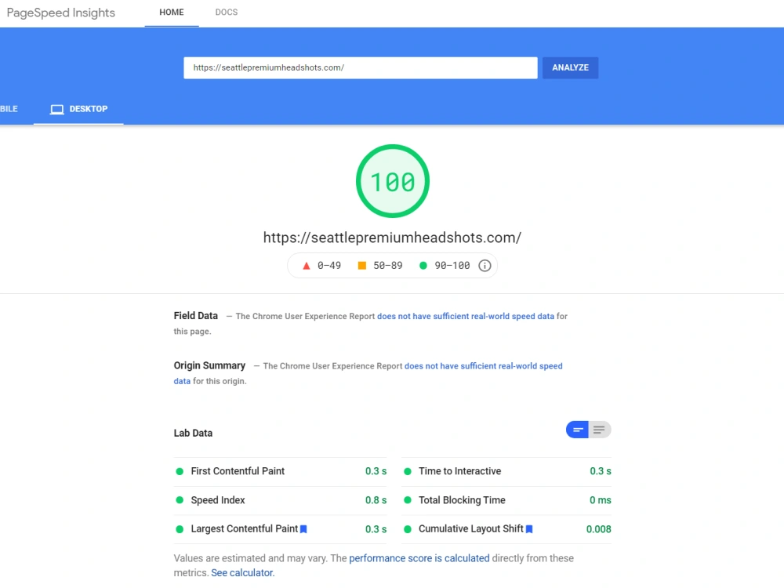Image resolution: width=784 pixels, height=588 pixels.
Task: Click the 0 ms Total Blocking Time value
Action: [600, 500]
